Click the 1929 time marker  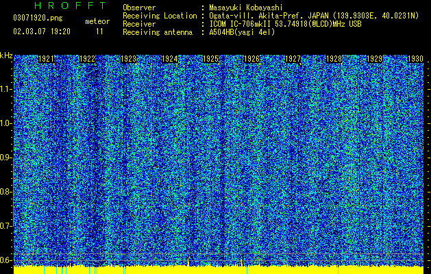pos(375,59)
